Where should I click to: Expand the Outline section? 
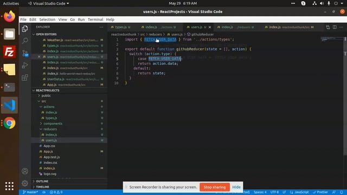click(42, 181)
